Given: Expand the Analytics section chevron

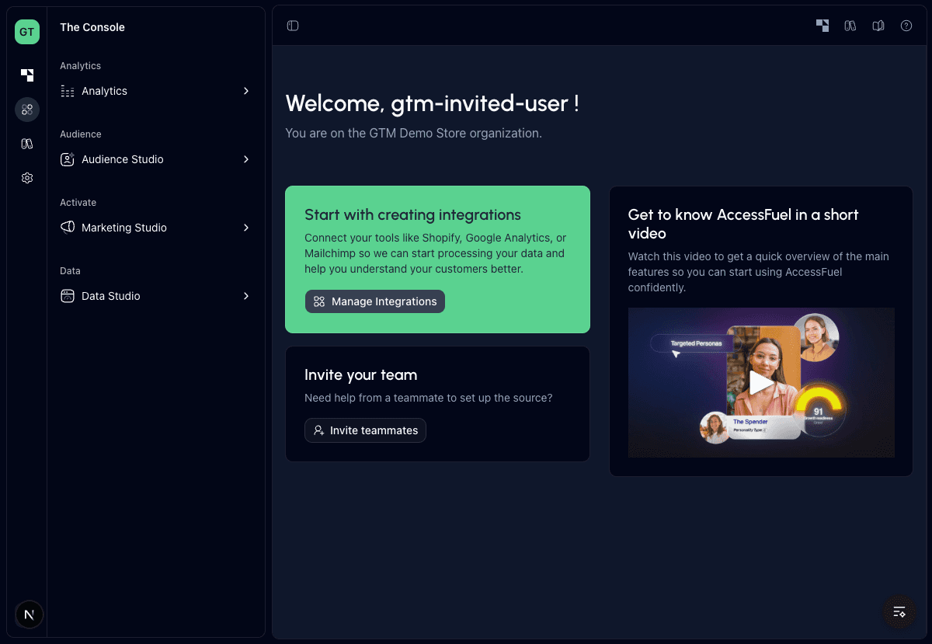Looking at the screenshot, I should tap(245, 91).
